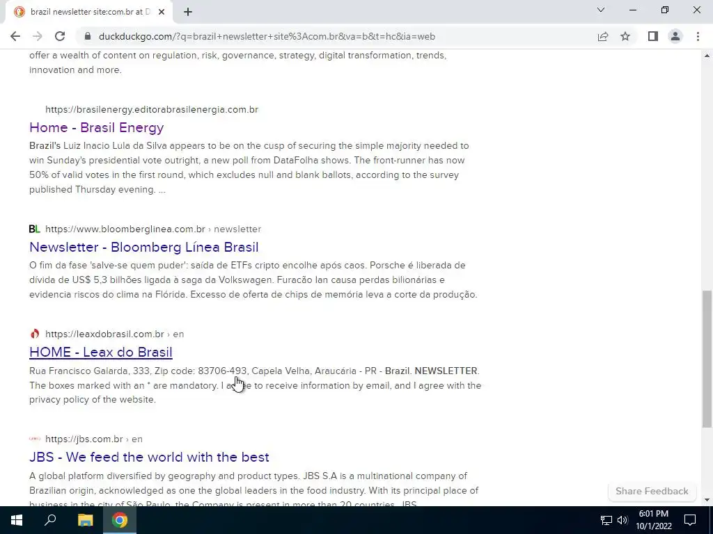Click Chrome icon in taskbar
Viewport: 713px width, 534px height.
(120, 520)
